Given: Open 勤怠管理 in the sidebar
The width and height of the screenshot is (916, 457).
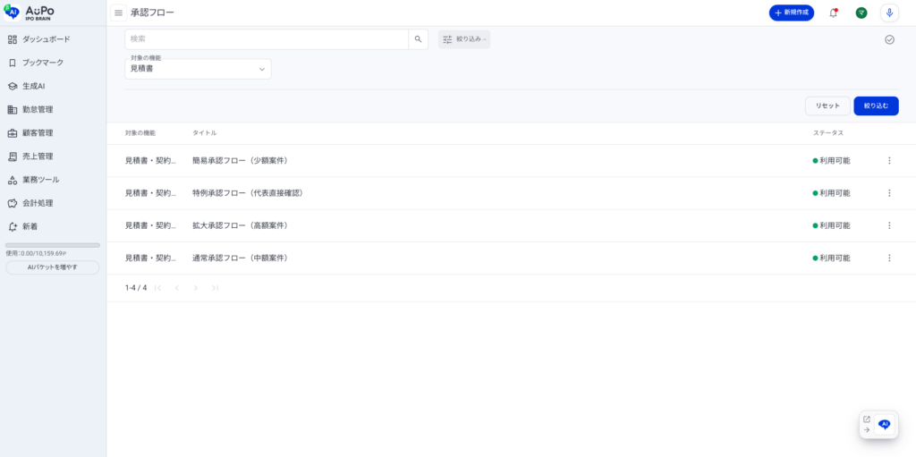Looking at the screenshot, I should click(38, 109).
